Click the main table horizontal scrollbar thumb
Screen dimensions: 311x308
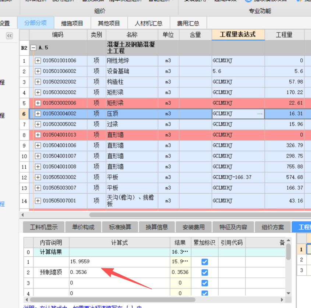pos(200,215)
